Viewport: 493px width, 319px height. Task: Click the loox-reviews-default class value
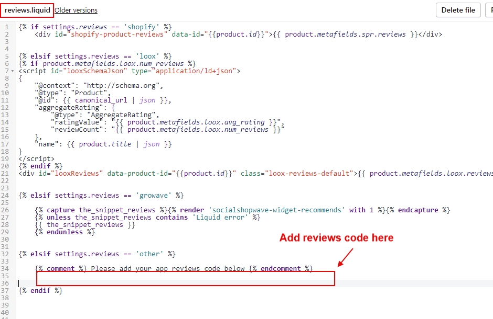309,174
